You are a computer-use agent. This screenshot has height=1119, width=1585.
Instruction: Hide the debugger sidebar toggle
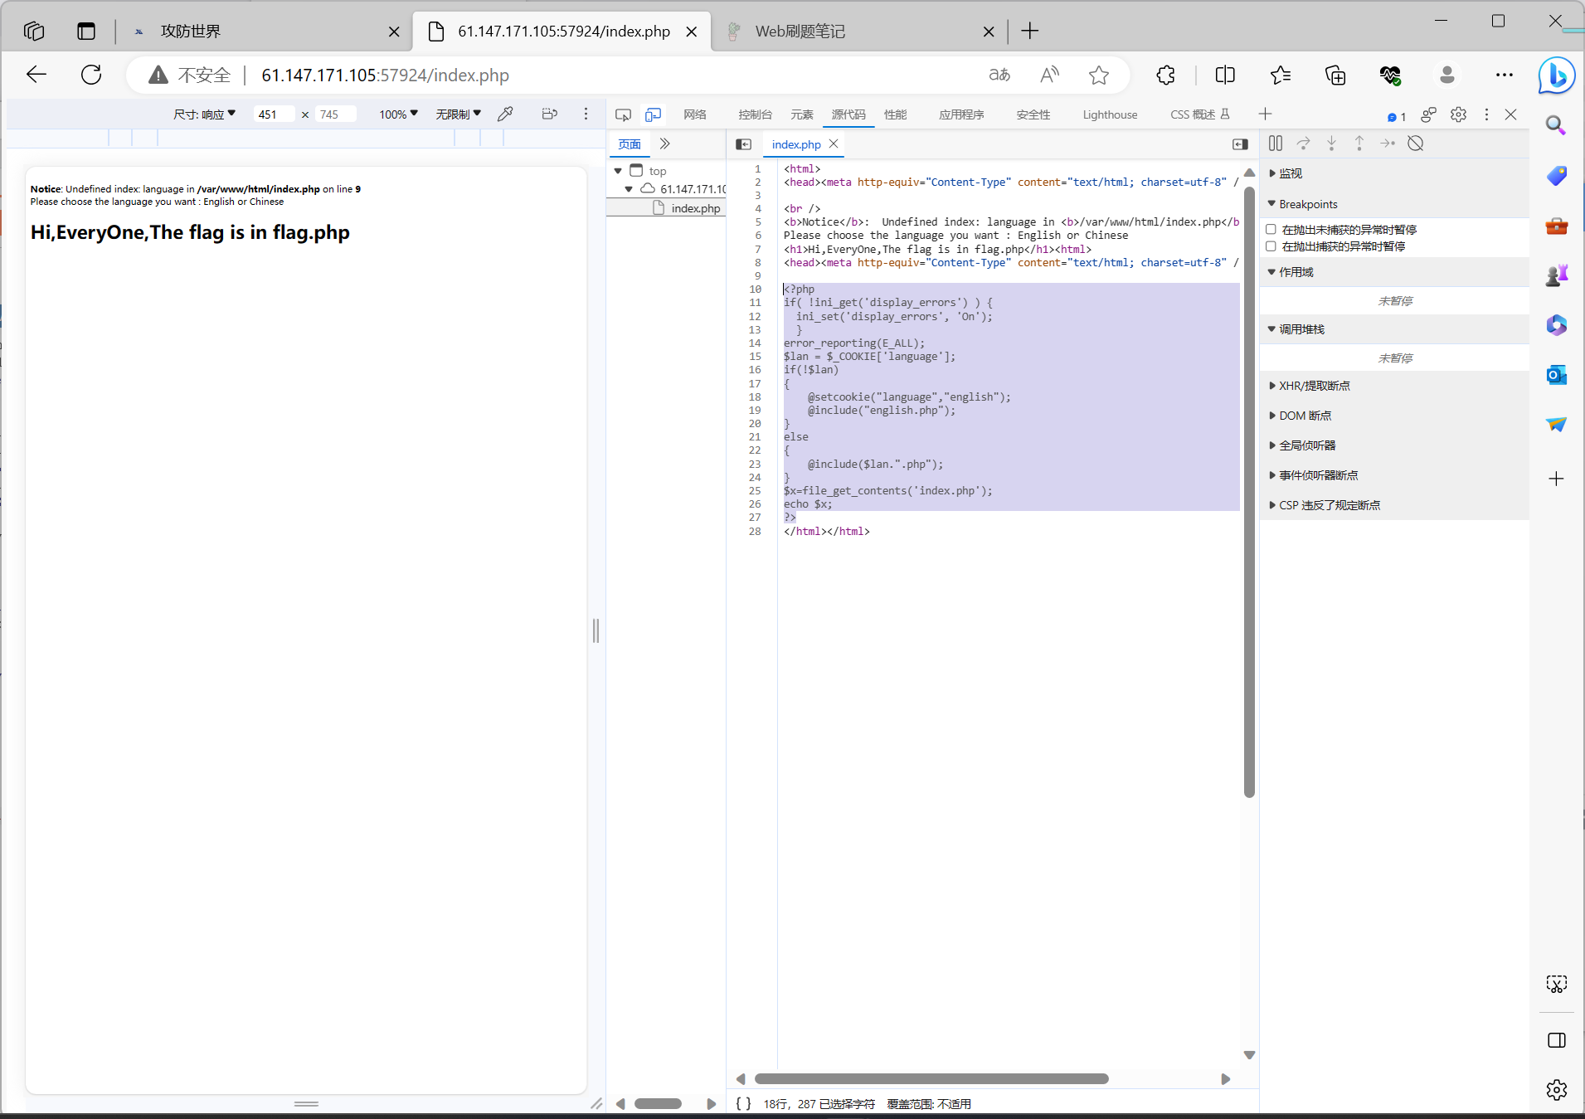click(x=1240, y=144)
